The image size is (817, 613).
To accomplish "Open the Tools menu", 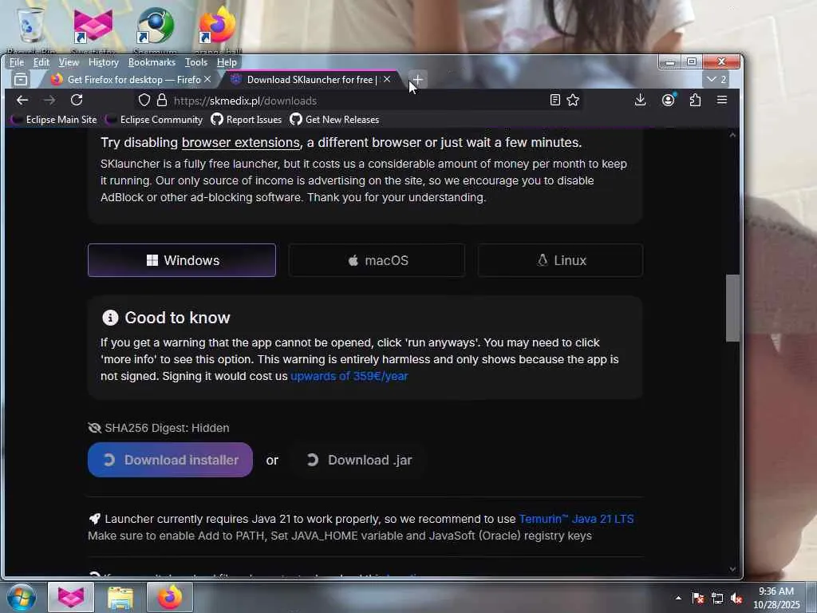I will tap(196, 62).
